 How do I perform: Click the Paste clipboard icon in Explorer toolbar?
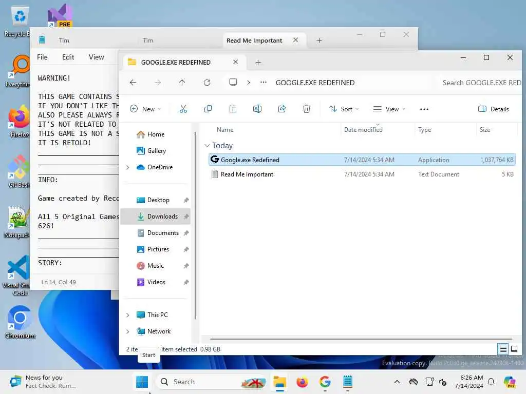click(x=233, y=109)
